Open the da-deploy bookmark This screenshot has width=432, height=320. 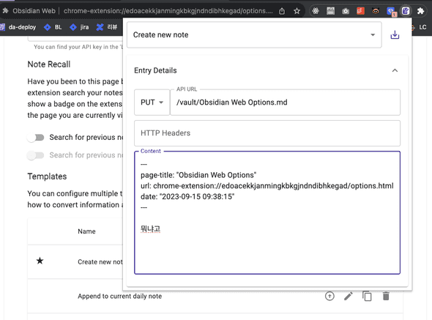pyautogui.click(x=18, y=27)
